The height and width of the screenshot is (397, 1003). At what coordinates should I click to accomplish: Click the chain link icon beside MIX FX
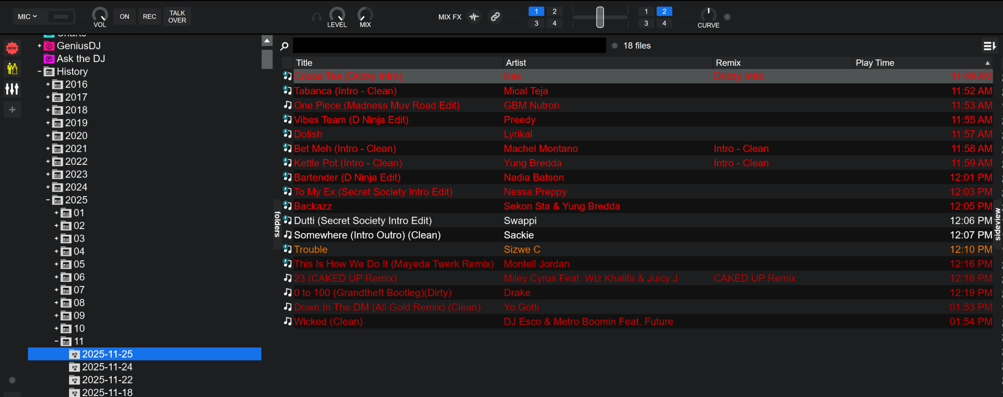[x=495, y=17]
